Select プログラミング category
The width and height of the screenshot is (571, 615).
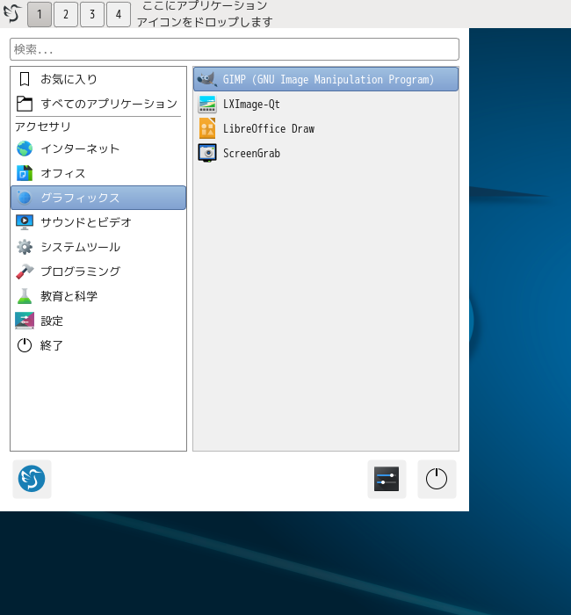(98, 271)
